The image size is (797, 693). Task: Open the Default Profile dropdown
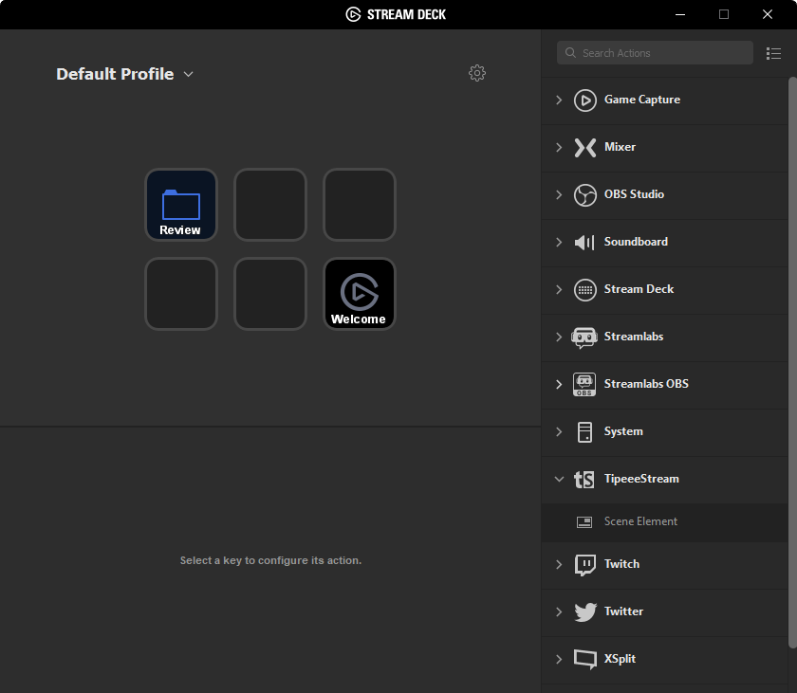188,74
